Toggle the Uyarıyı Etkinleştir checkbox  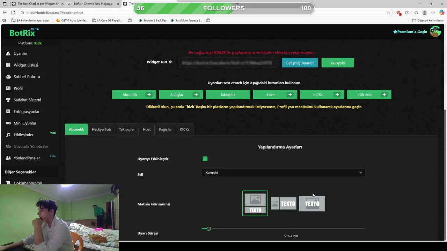click(205, 159)
